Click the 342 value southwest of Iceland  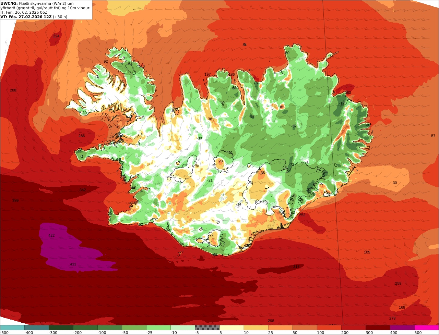83,190
